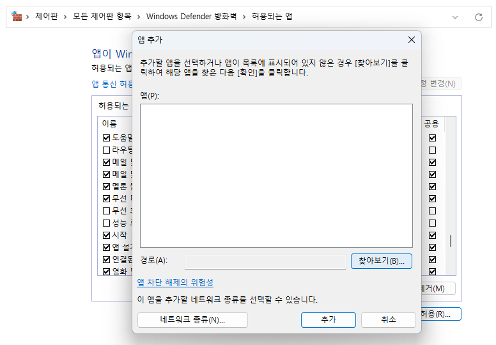This screenshot has height=345, width=496.
Task: Expand the chevron right after the firewall icon
Action: [x=27, y=17]
